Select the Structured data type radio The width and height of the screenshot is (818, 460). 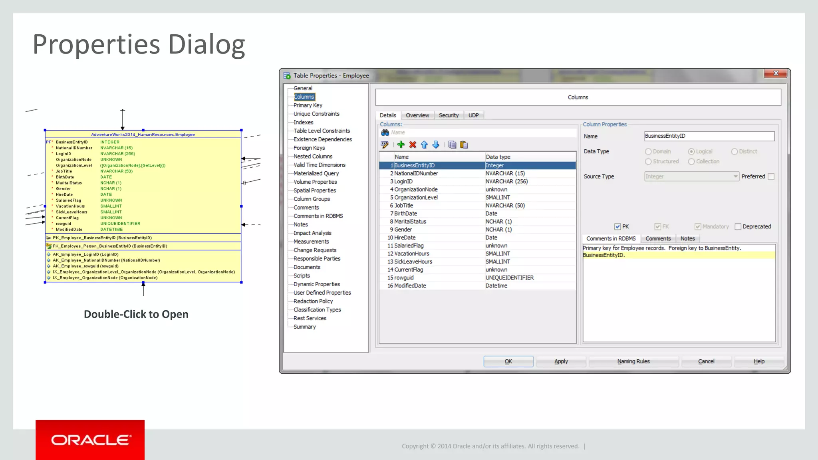[648, 162]
